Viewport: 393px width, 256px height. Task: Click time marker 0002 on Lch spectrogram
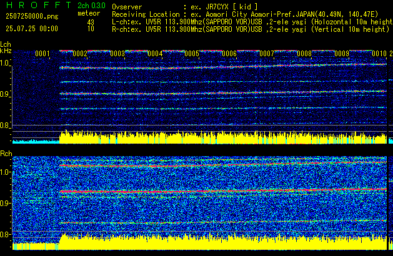pos(80,54)
